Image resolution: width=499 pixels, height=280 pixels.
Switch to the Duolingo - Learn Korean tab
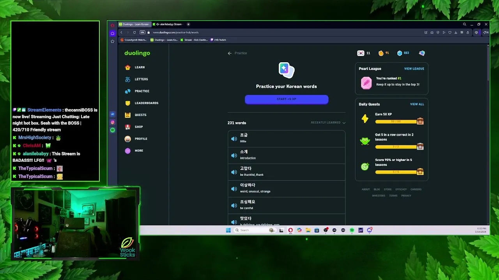tap(134, 24)
